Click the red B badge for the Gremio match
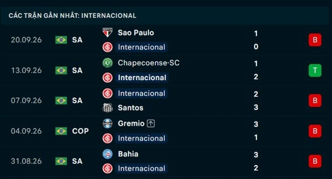Screen dimensions: 332x179 [315, 131]
